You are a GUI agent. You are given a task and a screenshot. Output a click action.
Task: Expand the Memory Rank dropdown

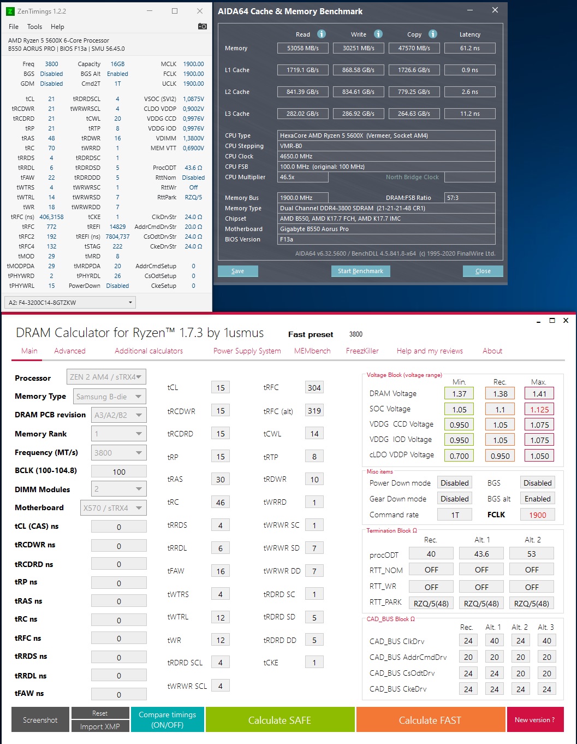click(119, 434)
